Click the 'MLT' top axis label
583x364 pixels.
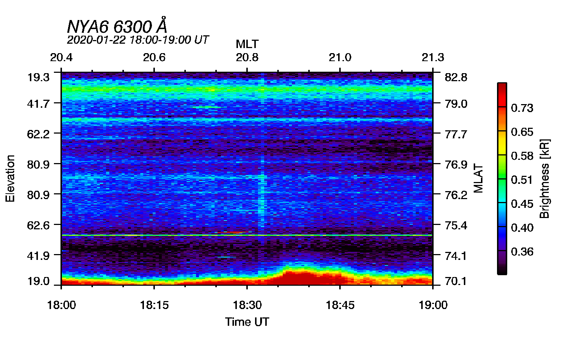point(247,44)
